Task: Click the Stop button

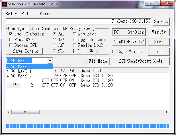Action: [159, 42]
